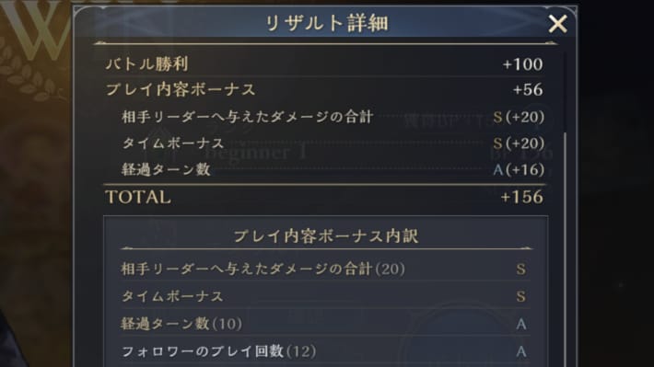Click the +156 total score

point(521,197)
